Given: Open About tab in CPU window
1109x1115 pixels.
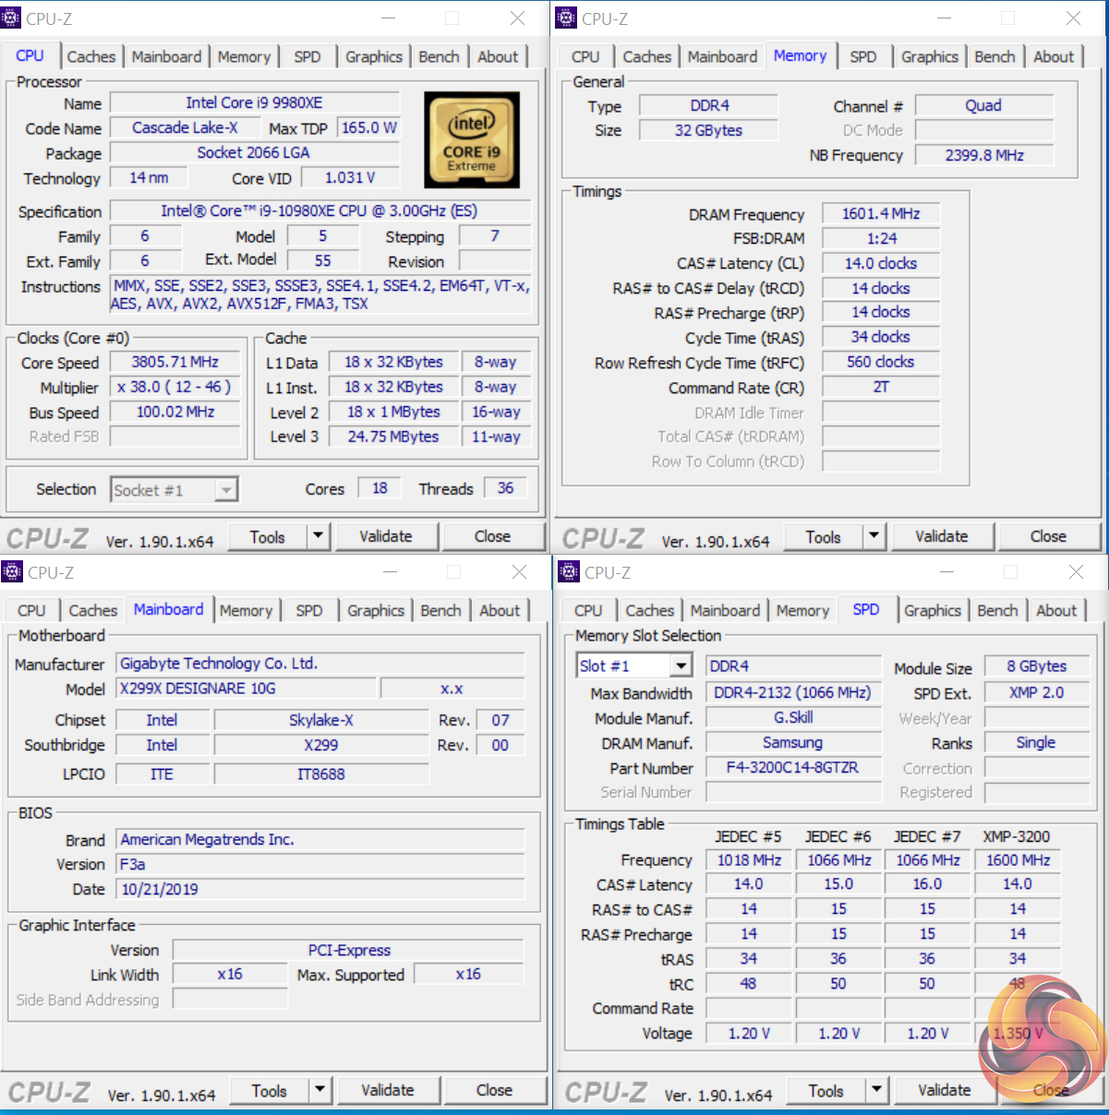Looking at the screenshot, I should coord(498,56).
